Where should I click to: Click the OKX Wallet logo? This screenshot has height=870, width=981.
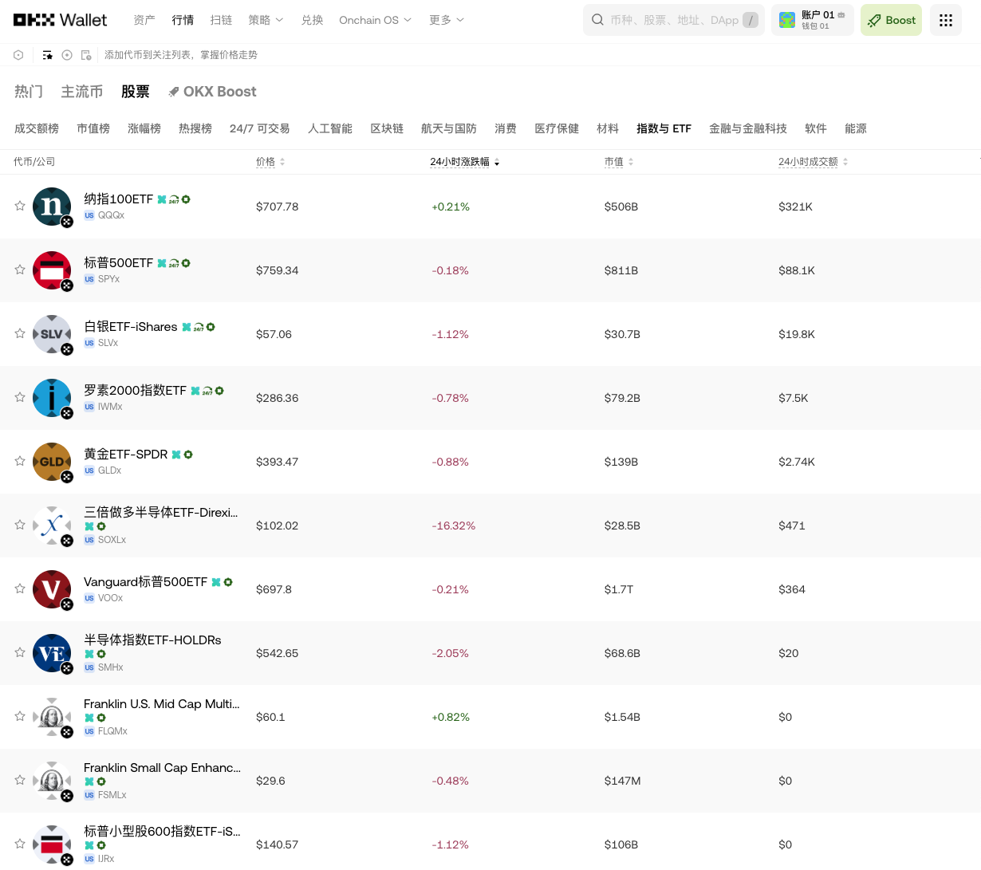pyautogui.click(x=60, y=20)
